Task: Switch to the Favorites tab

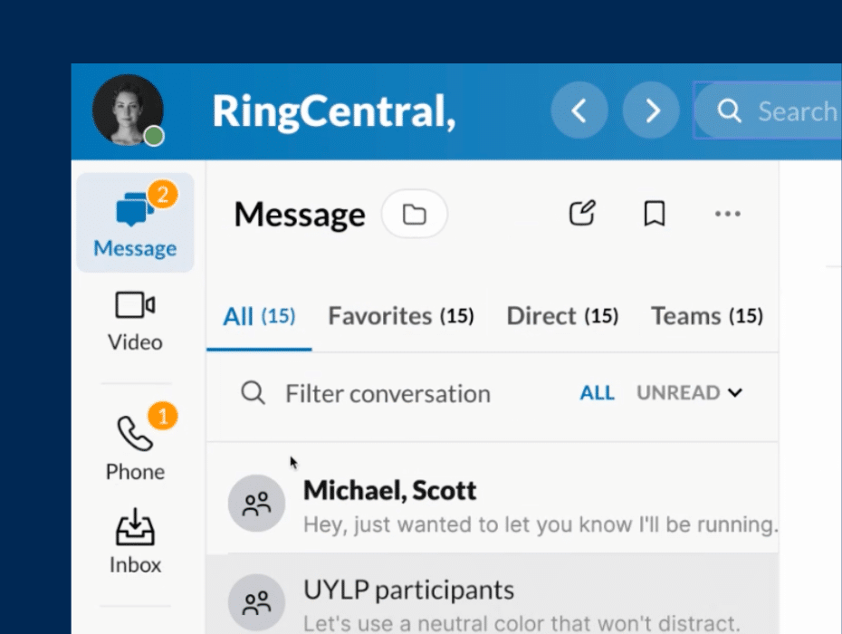Action: [400, 316]
